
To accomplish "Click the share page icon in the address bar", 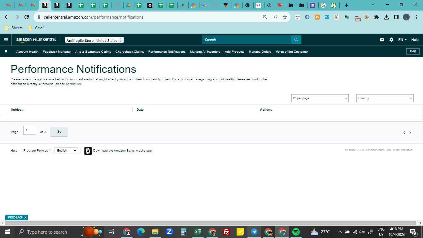I will 275,17.
